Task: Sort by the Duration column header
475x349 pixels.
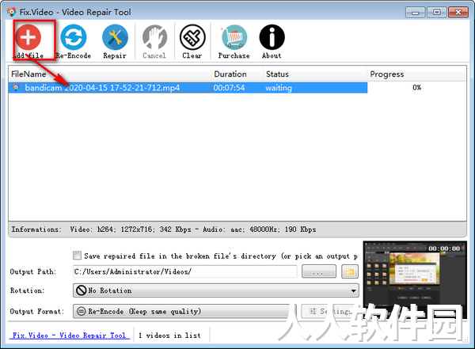Action: pos(237,74)
